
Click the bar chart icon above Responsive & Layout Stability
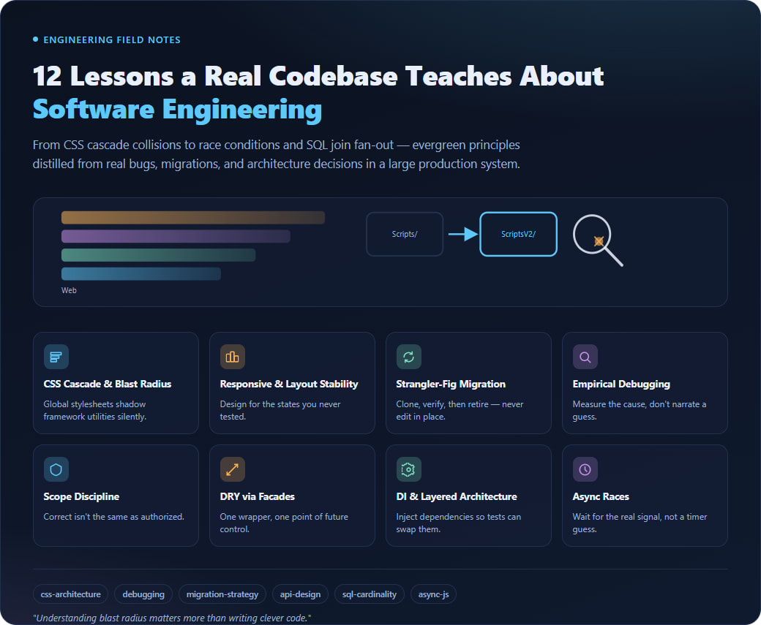[233, 357]
